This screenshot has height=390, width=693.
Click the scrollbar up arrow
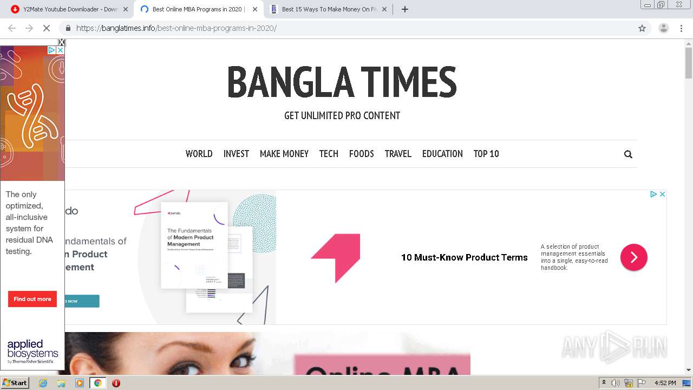689,43
